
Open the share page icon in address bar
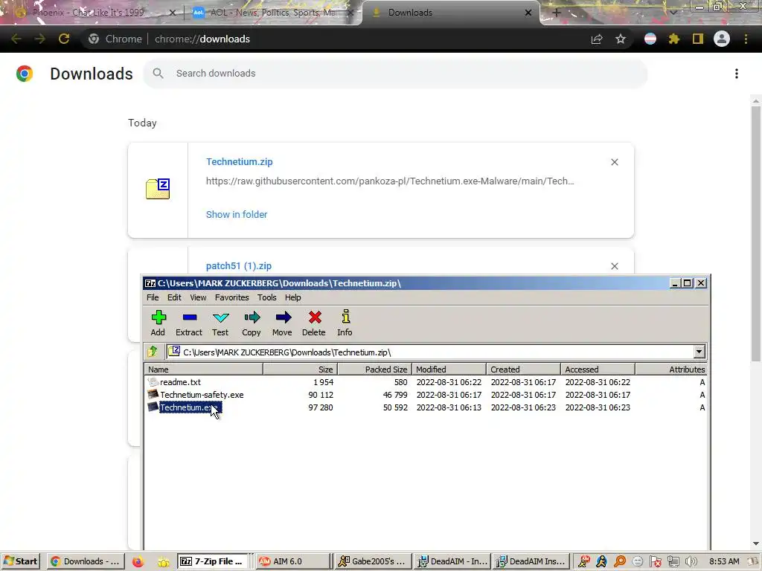click(x=597, y=39)
